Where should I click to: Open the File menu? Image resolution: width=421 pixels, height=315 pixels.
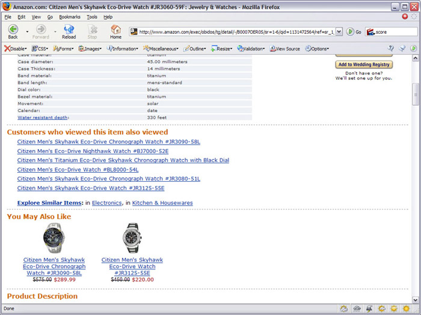coord(8,17)
